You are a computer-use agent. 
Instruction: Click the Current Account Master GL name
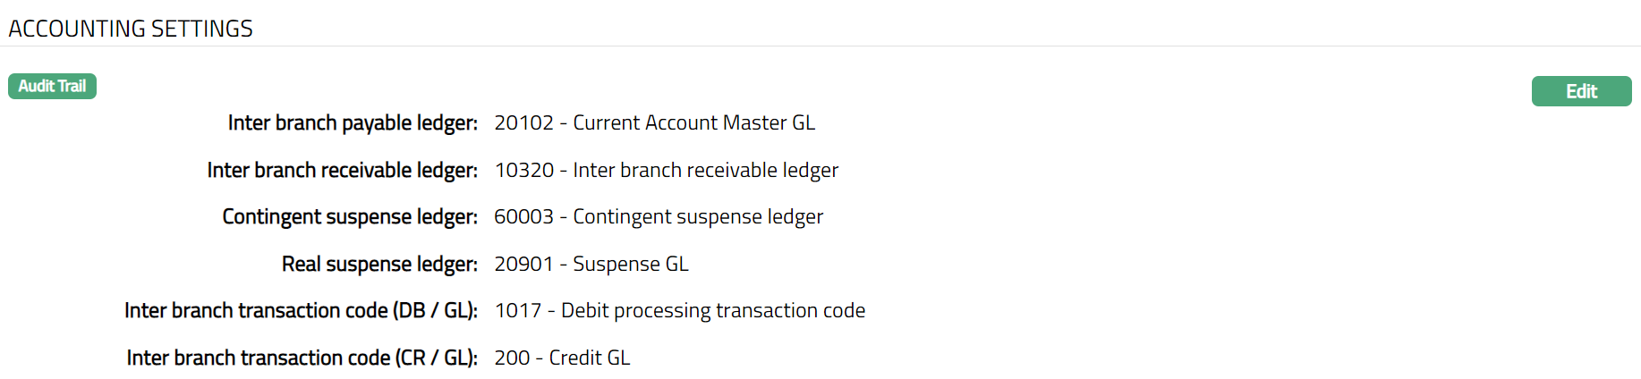[x=693, y=122]
